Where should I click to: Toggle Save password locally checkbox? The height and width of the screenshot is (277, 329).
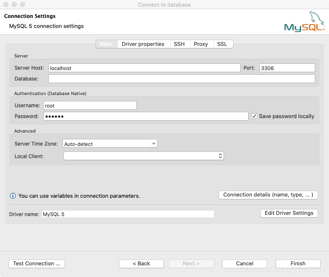[x=254, y=116]
